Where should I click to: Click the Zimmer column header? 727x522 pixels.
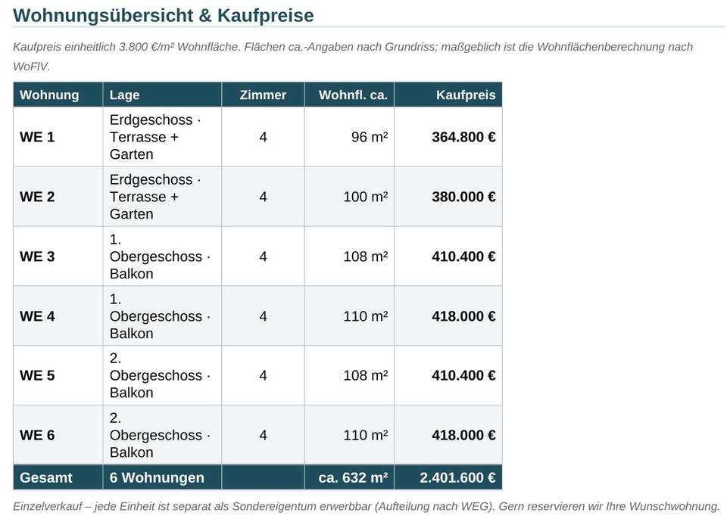(263, 95)
